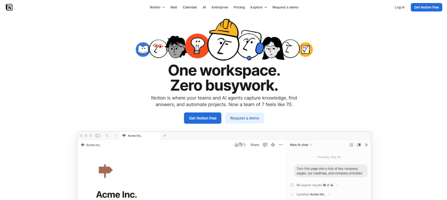Click the double-chevron collapse AI panel icon
The image size is (447, 200).
coord(366,145)
